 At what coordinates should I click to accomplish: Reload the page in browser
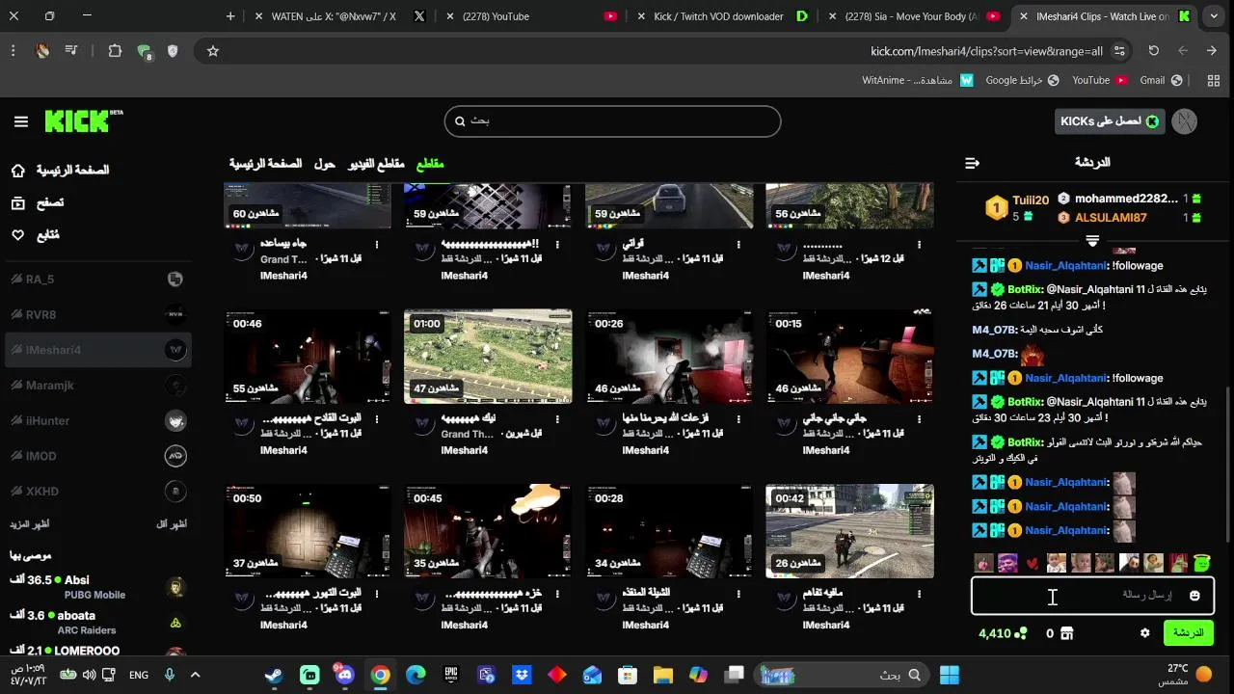click(1153, 51)
